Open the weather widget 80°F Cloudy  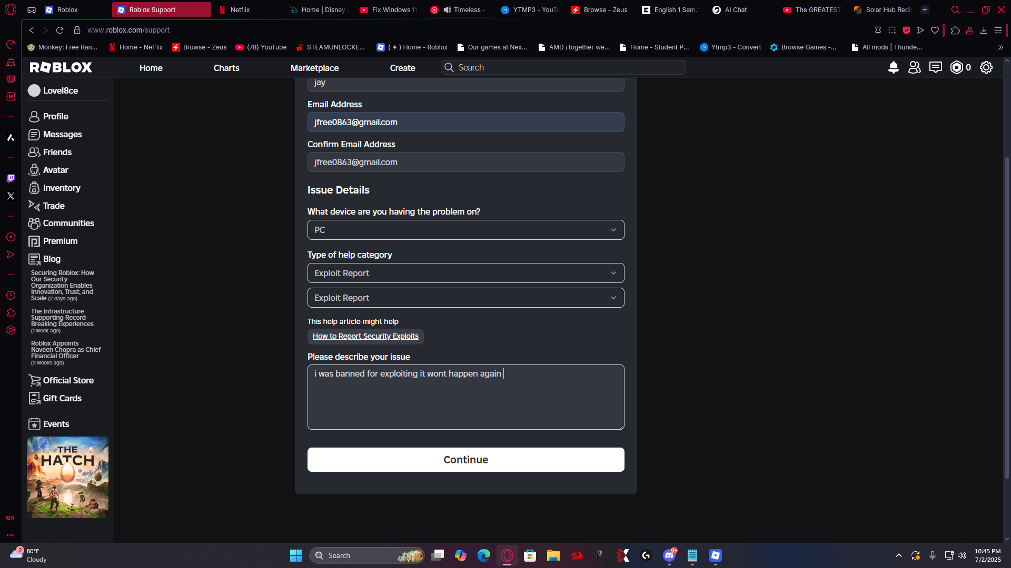29,555
